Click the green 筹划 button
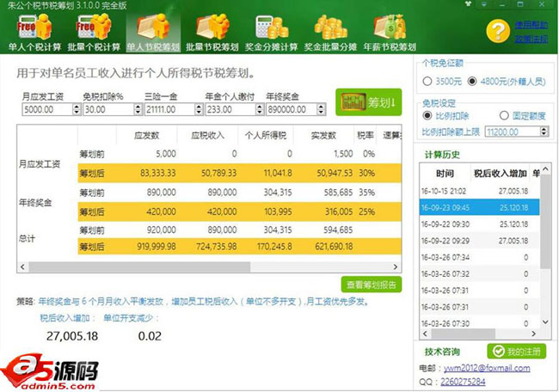 pyautogui.click(x=369, y=102)
